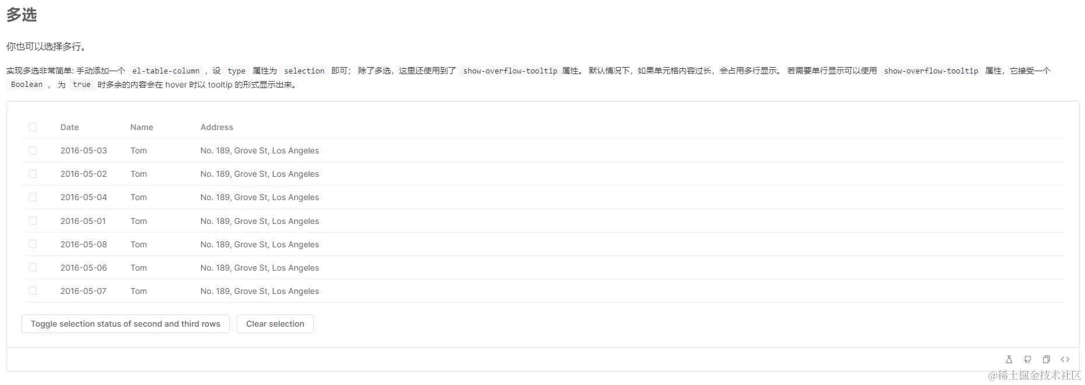
Task: Click the Address column header
Action: 216,127
